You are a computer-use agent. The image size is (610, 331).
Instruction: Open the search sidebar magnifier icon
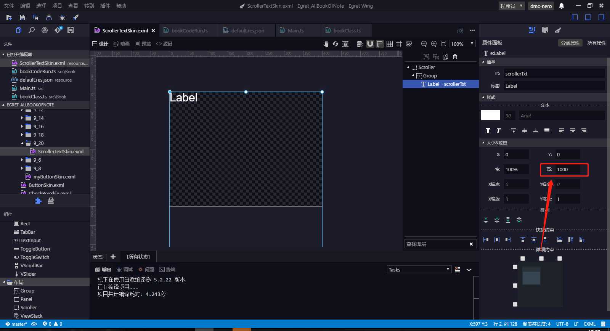32,30
